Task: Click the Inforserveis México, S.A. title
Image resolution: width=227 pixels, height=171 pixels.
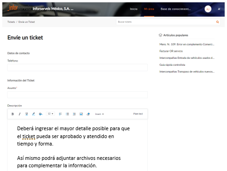Action: tap(53, 9)
